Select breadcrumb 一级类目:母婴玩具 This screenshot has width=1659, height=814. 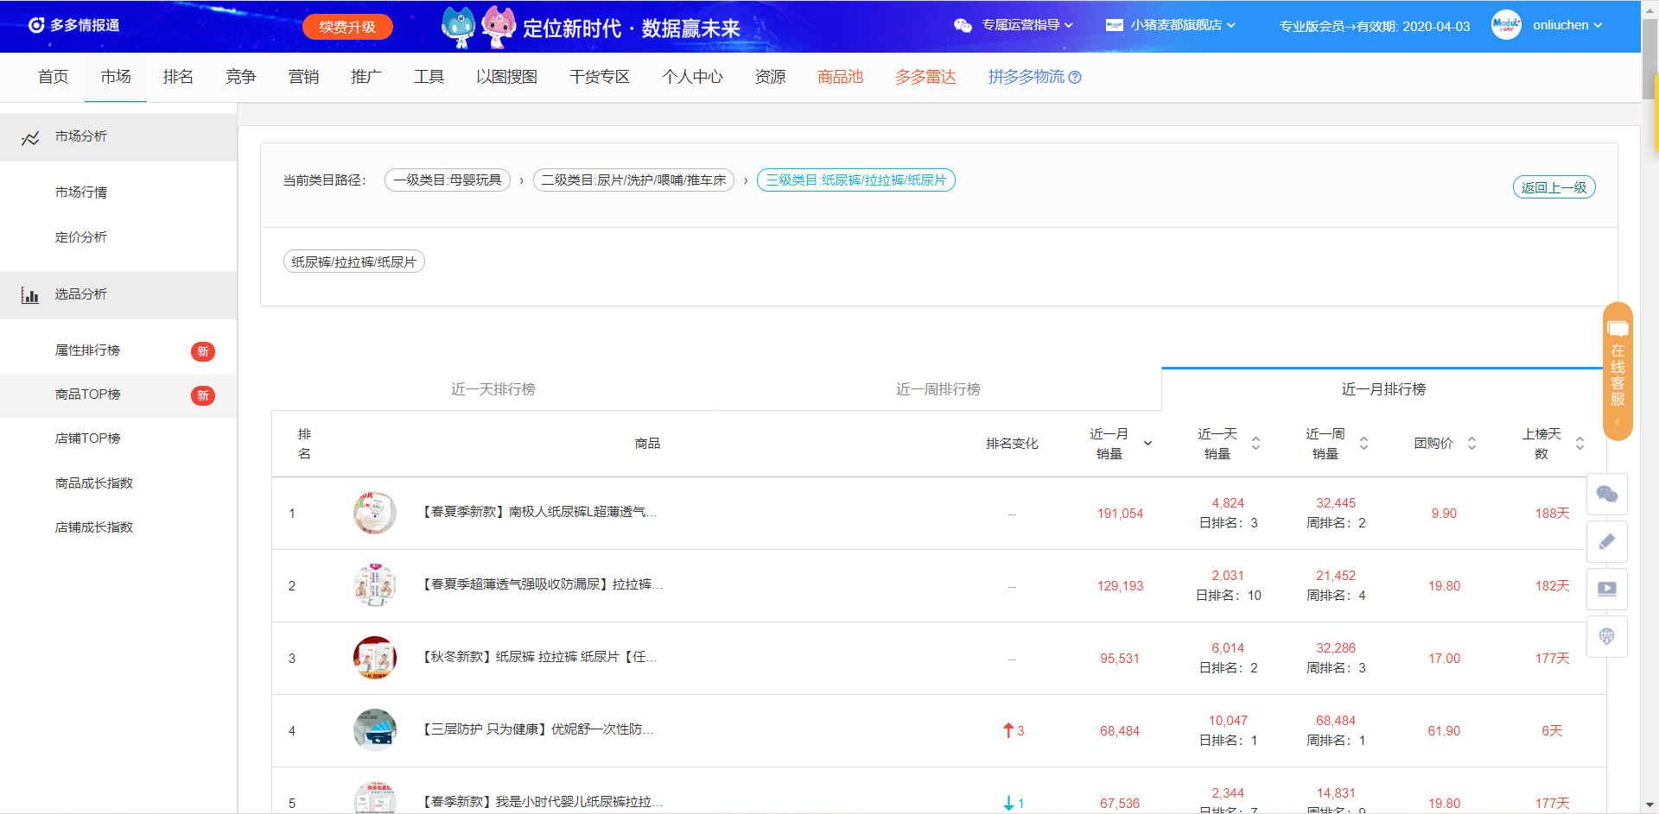point(448,180)
